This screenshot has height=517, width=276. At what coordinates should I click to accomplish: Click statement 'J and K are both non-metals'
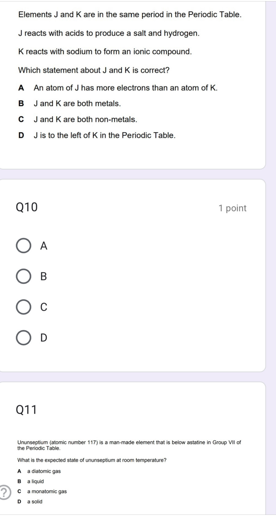[x=85, y=119]
